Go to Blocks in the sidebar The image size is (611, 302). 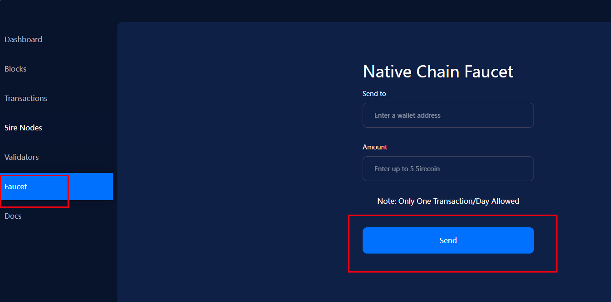[x=15, y=69]
